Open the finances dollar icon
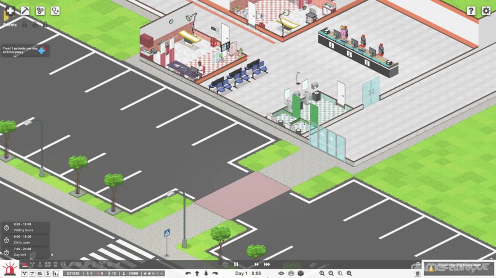The image size is (496, 278). (x=48, y=273)
